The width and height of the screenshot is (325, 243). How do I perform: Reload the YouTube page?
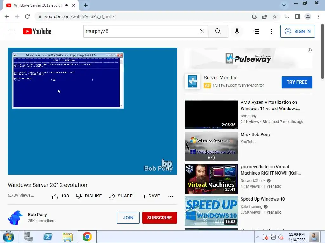click(x=27, y=16)
